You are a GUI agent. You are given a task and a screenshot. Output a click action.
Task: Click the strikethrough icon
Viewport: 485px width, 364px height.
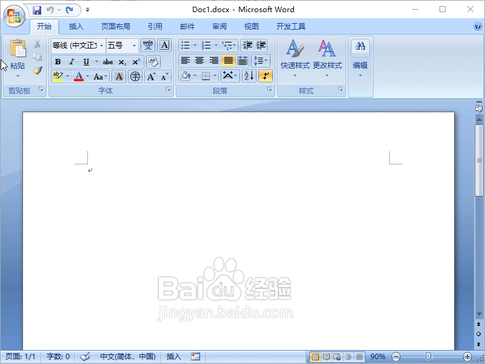(x=107, y=61)
